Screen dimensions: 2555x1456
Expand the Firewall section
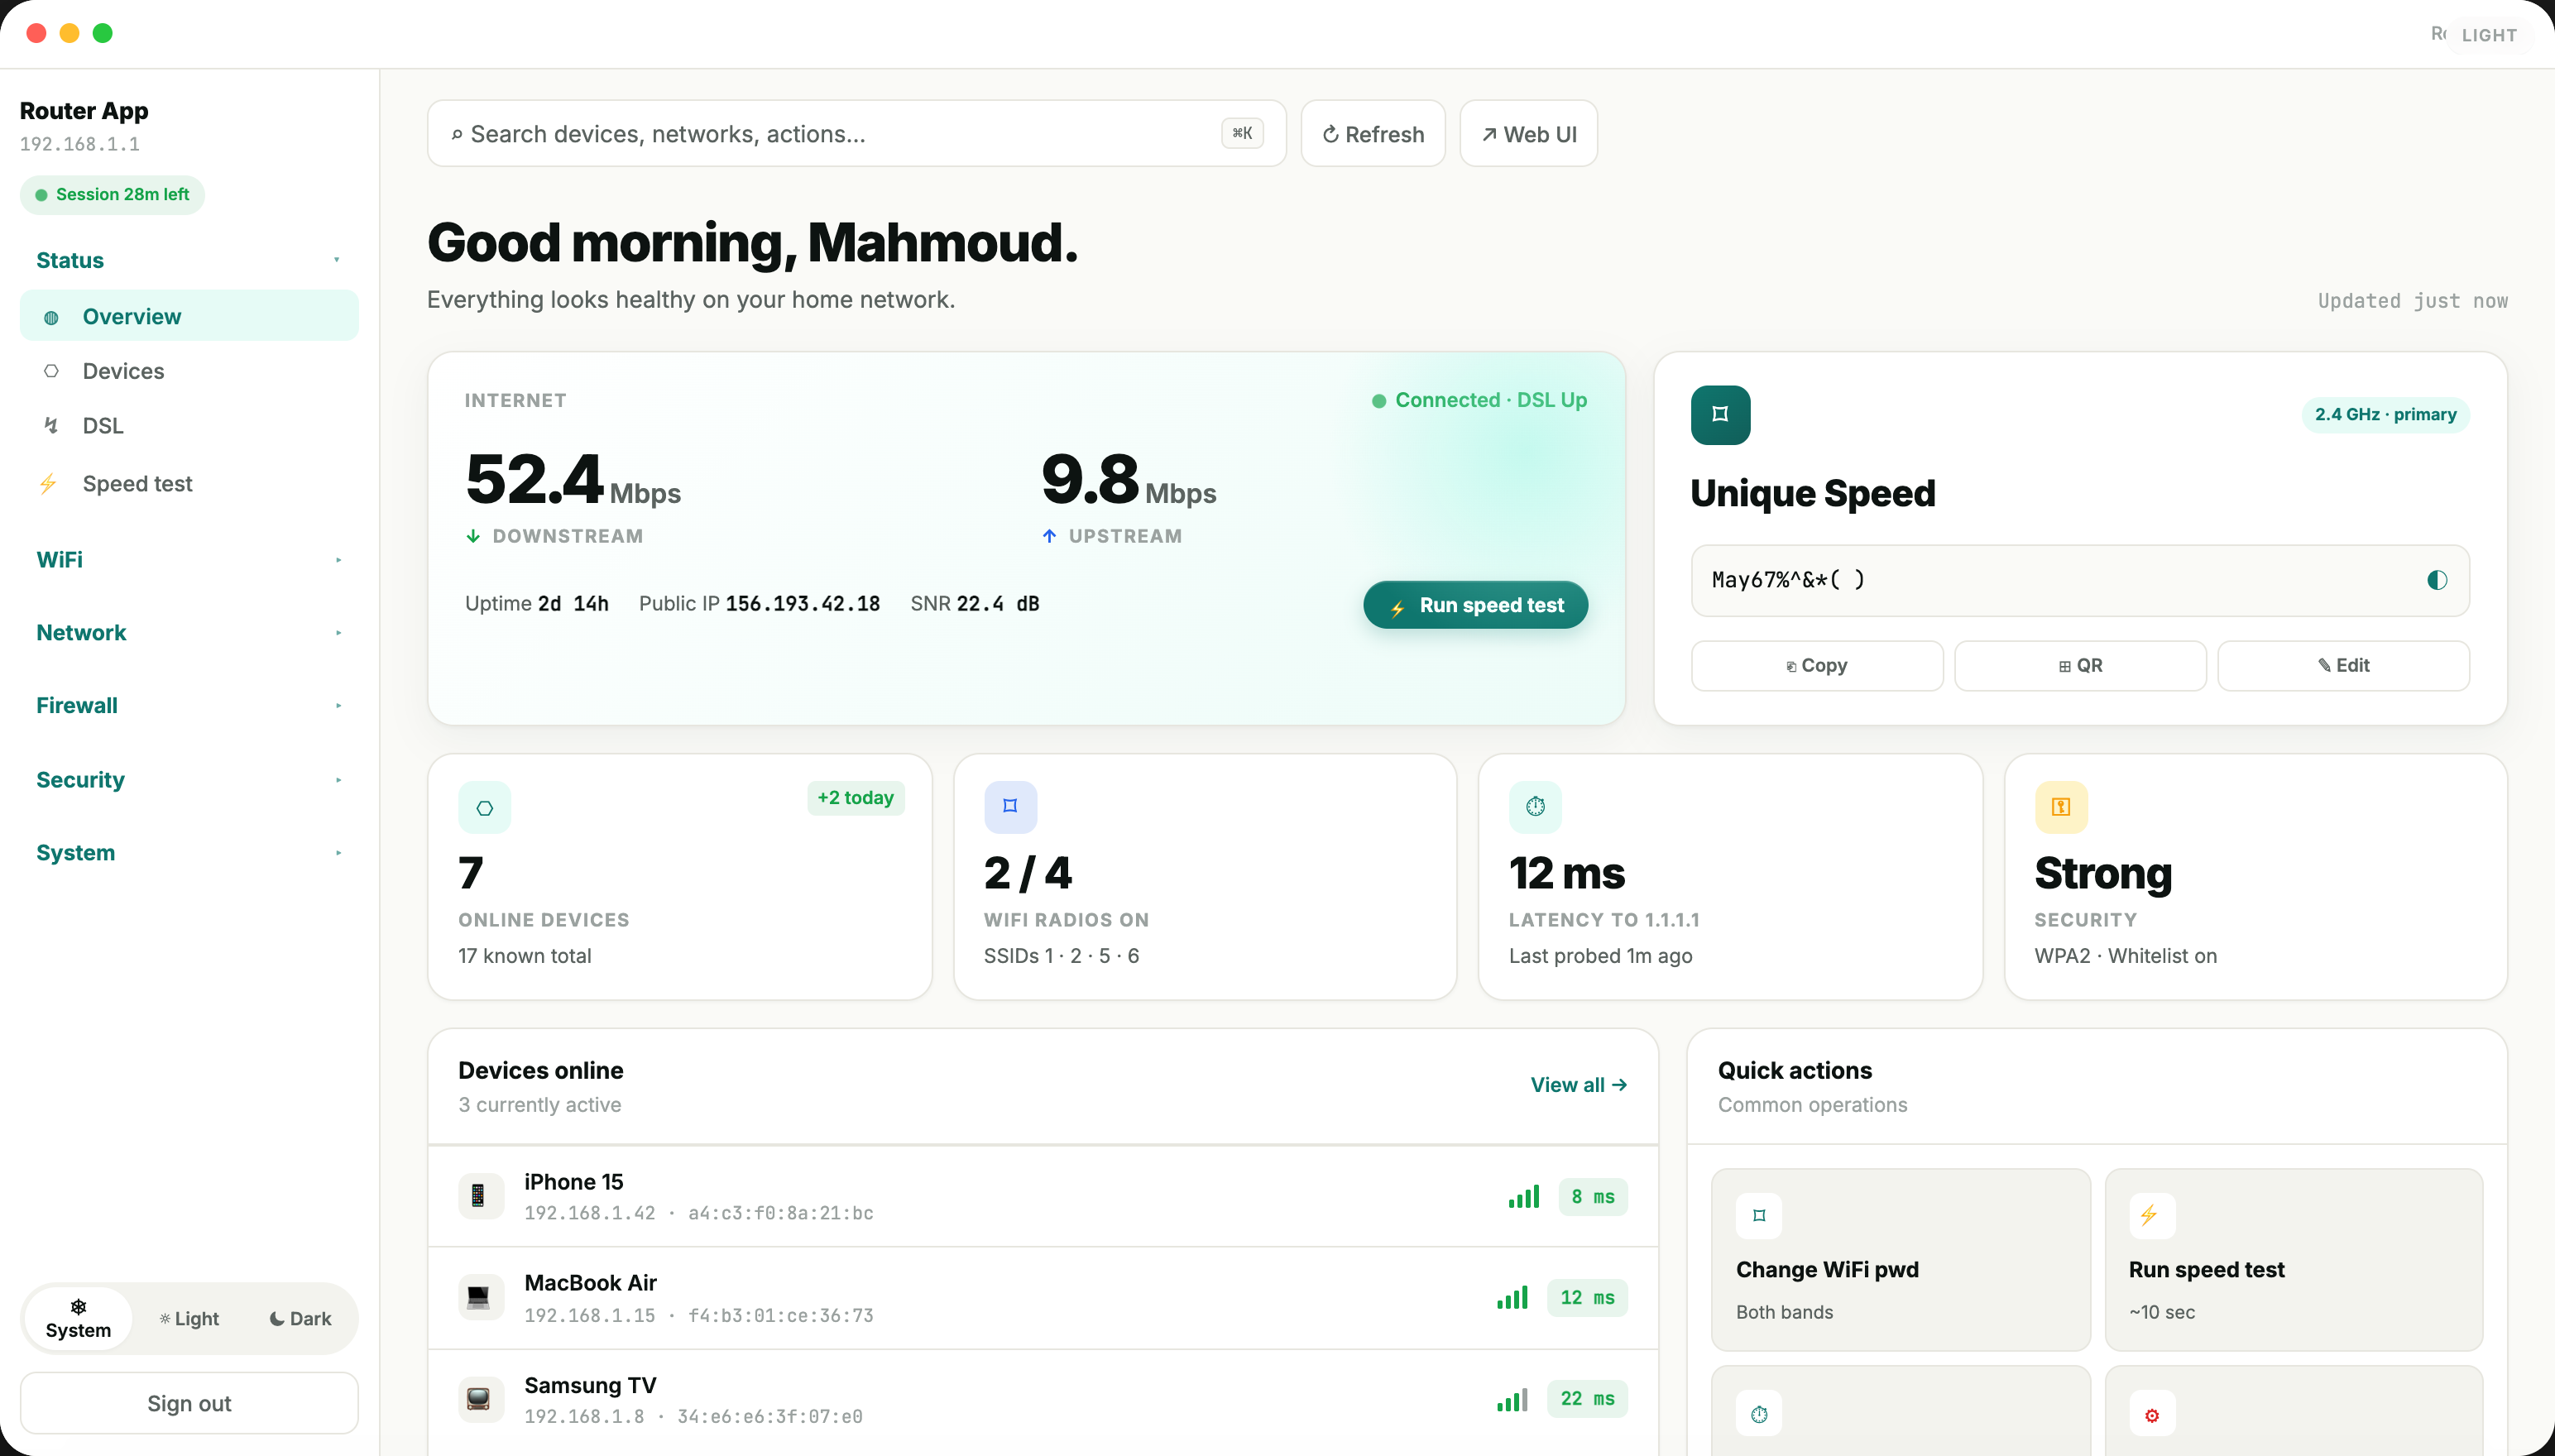pyautogui.click(x=189, y=706)
